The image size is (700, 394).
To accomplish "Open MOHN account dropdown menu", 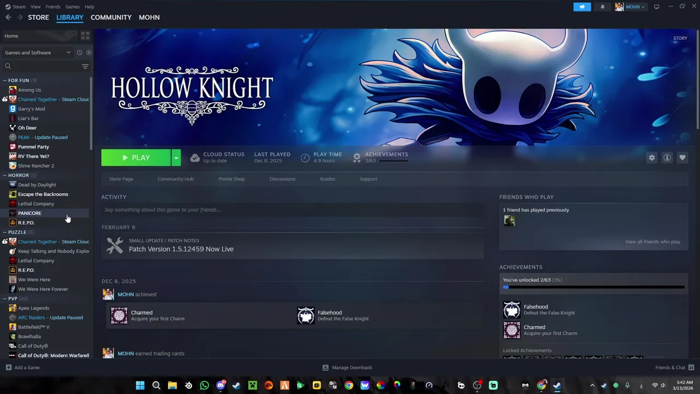I will (x=631, y=7).
